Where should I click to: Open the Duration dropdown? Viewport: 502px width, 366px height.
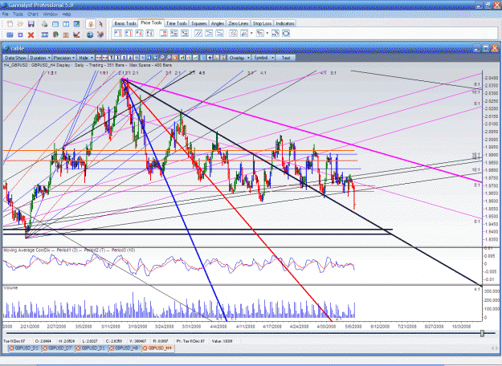[40, 58]
